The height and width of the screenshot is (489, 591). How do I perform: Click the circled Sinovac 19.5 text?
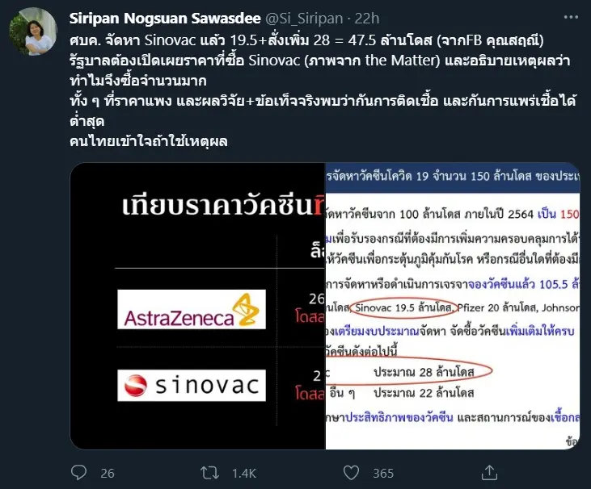tap(403, 307)
